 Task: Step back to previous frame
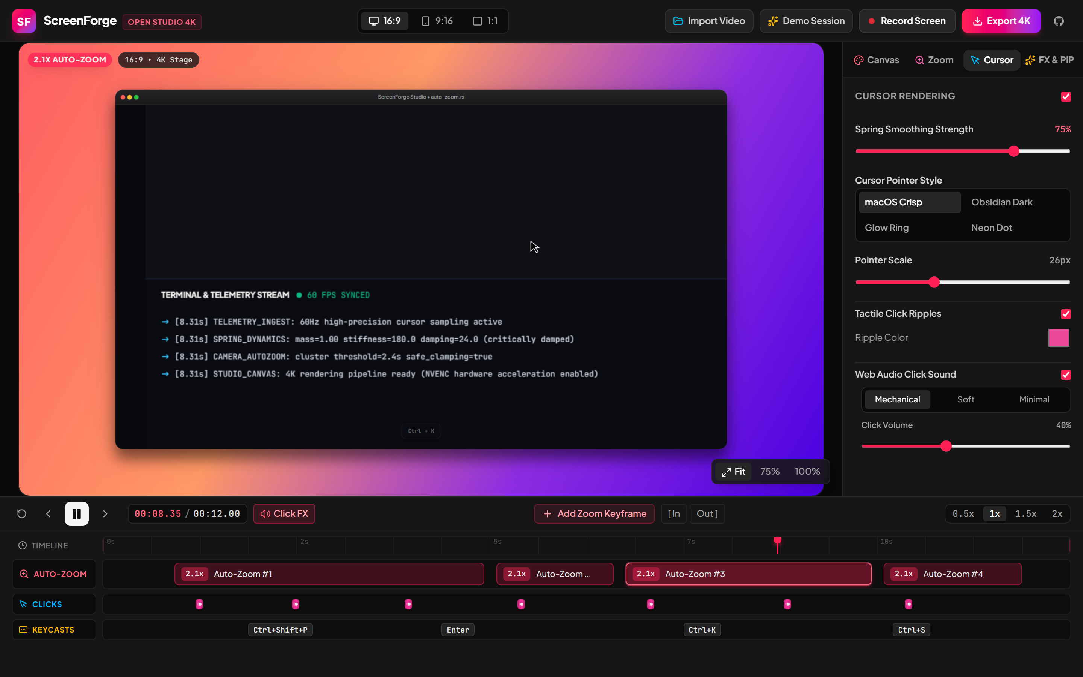click(49, 513)
